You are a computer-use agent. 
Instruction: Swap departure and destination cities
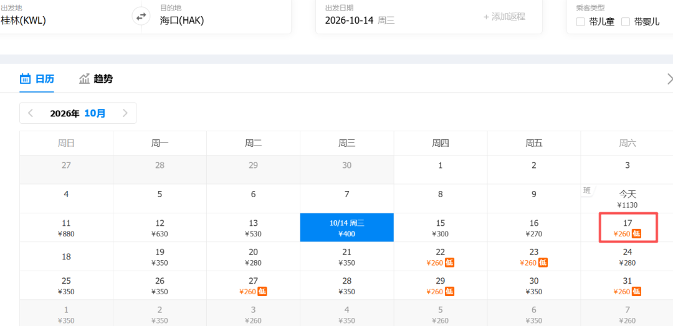pyautogui.click(x=141, y=17)
